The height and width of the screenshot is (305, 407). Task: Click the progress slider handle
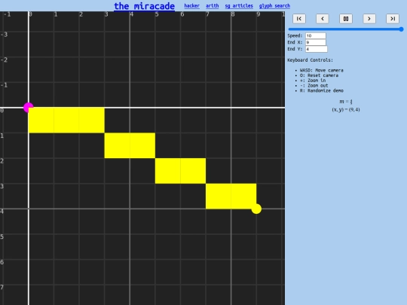click(401, 29)
